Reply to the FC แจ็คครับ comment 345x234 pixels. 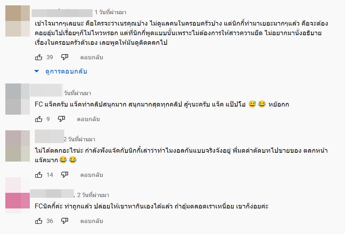(88, 119)
